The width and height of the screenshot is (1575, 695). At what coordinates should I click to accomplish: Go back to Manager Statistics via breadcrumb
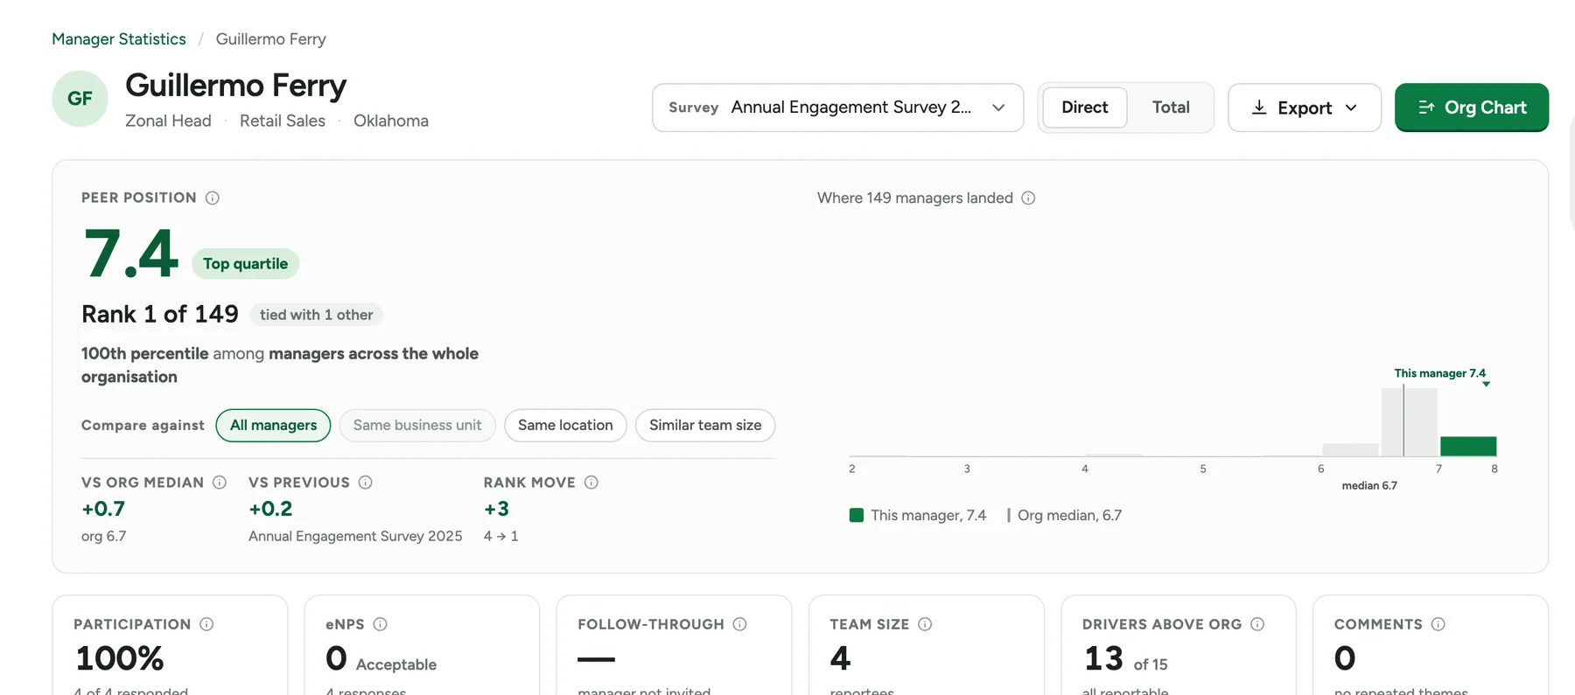[x=119, y=39]
